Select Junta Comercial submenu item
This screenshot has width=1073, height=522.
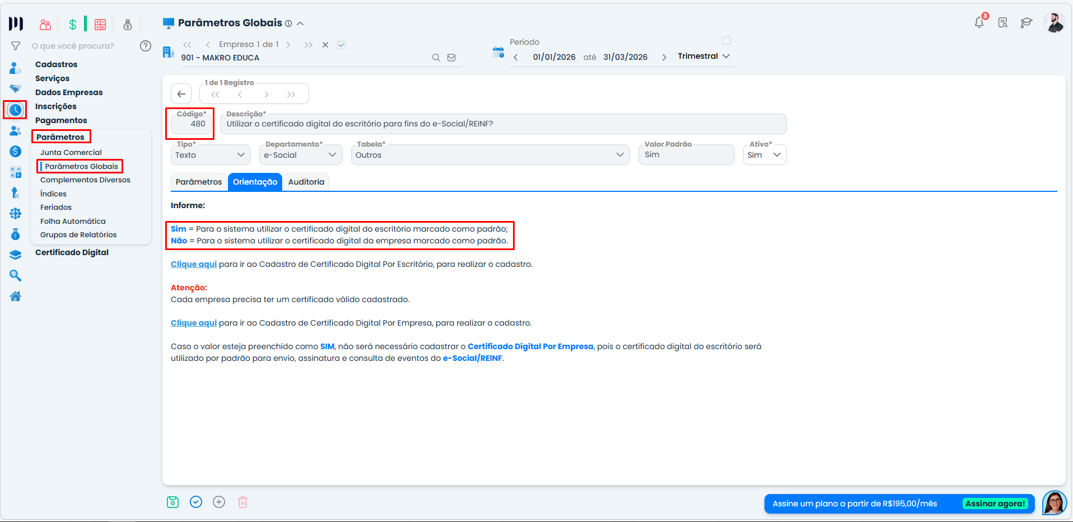coord(71,152)
